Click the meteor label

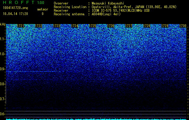click(x=43, y=9)
